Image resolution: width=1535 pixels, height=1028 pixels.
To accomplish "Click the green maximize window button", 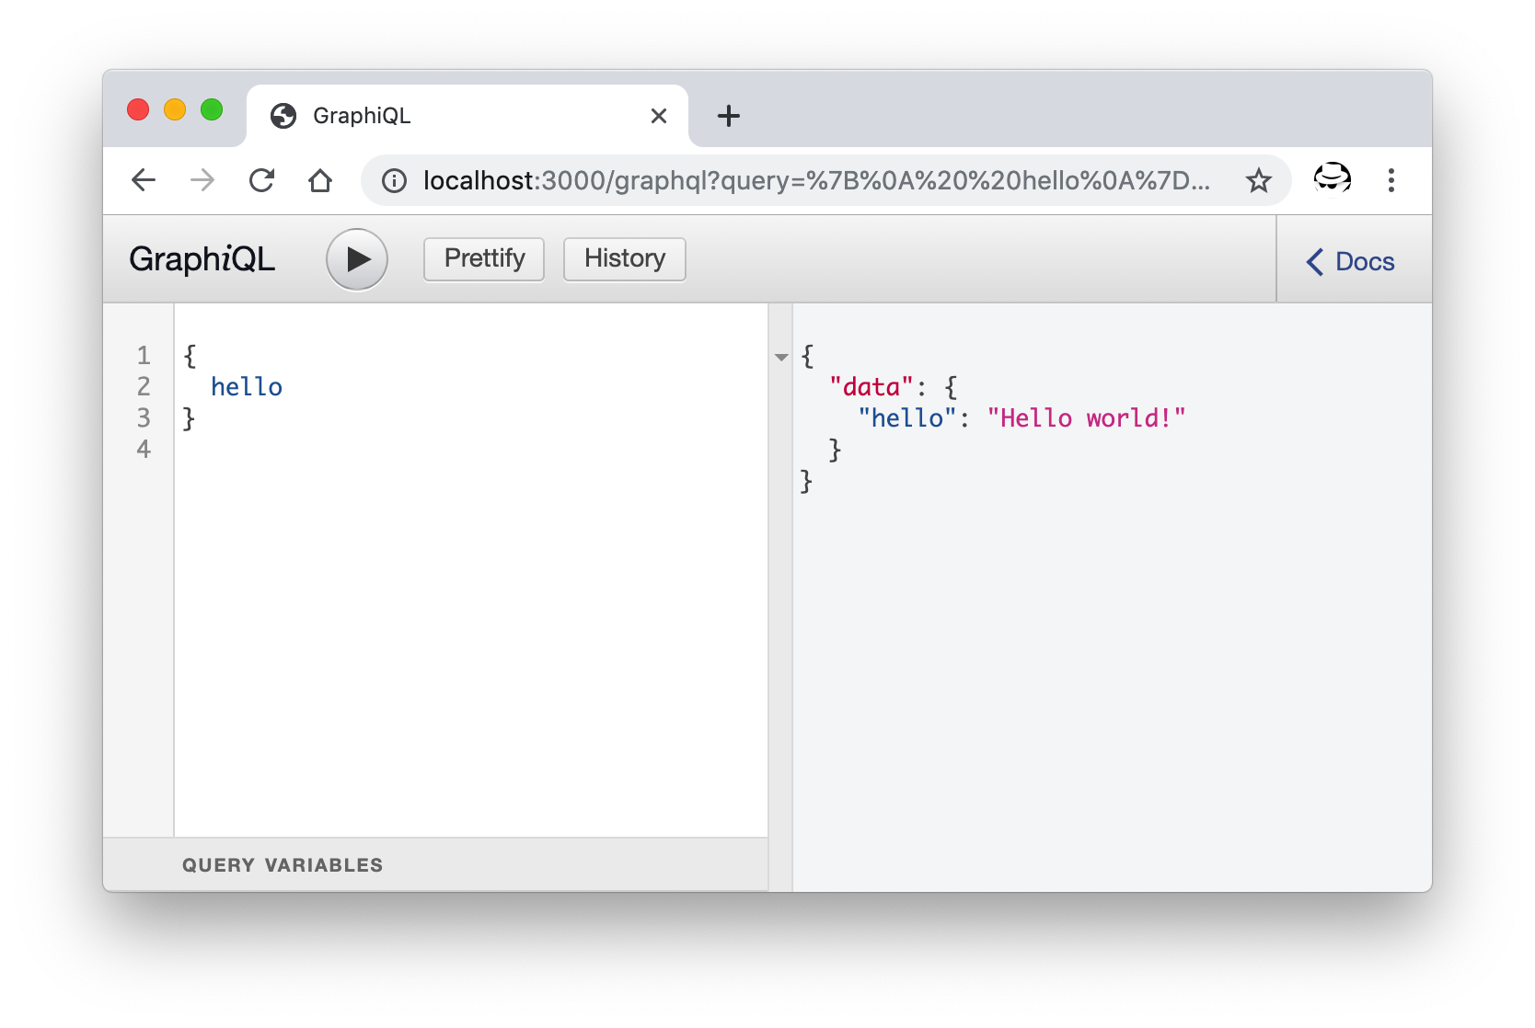I will tap(212, 109).
